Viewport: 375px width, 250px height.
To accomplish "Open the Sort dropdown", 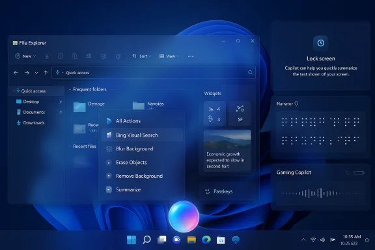I will pos(141,56).
